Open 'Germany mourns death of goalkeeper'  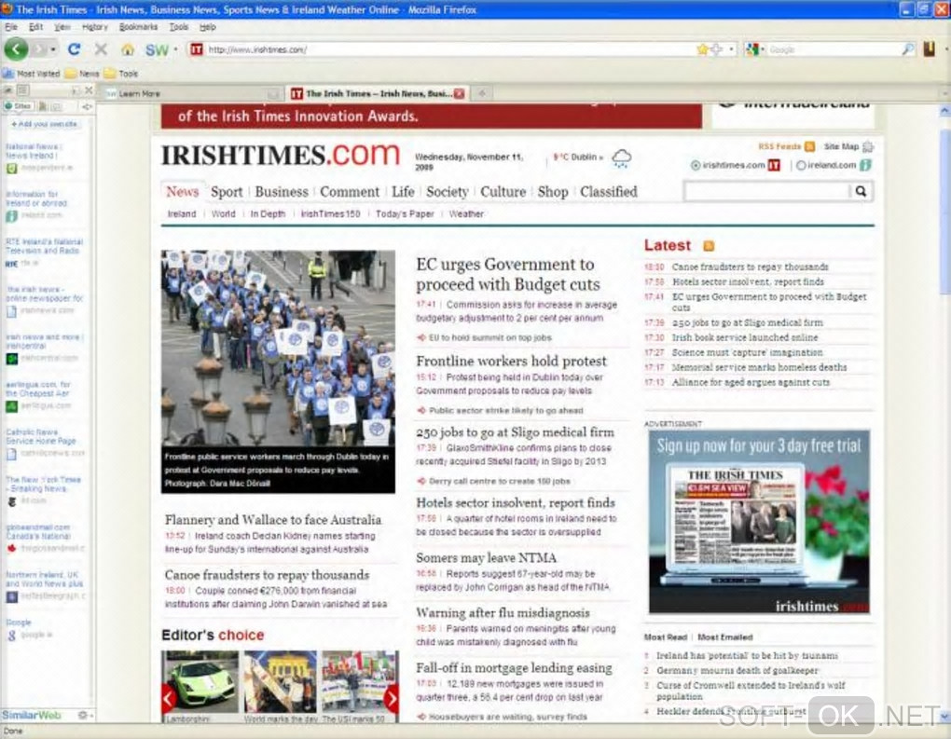click(737, 670)
